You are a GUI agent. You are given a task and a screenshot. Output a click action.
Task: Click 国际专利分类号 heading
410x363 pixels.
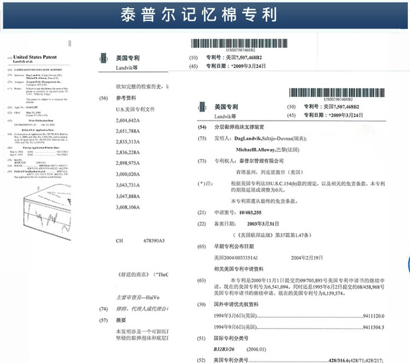tap(231, 338)
